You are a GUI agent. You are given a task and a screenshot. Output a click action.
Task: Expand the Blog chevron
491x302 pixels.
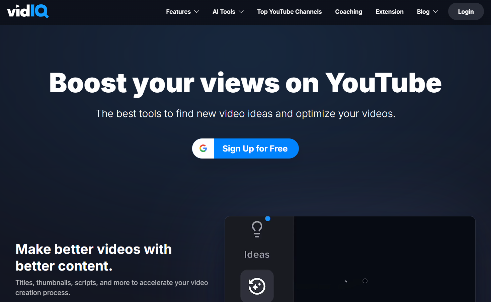point(436,12)
